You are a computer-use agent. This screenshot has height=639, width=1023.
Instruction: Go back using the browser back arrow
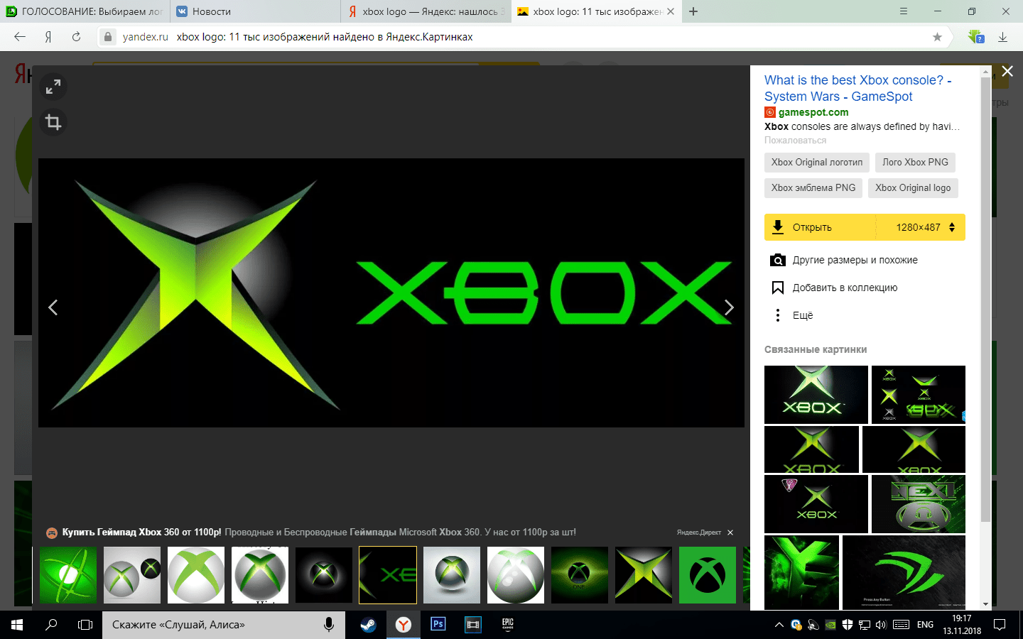point(20,37)
